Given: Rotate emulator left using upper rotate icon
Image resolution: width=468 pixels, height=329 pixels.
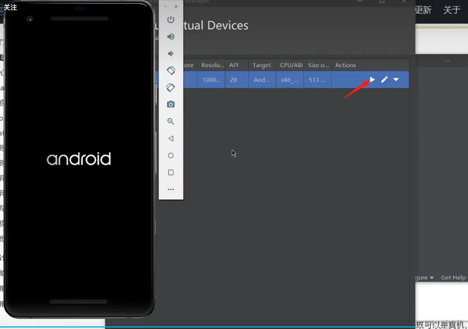Looking at the screenshot, I should pos(171,71).
